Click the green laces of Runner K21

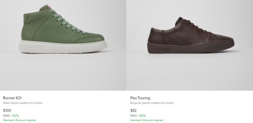click(x=67, y=22)
